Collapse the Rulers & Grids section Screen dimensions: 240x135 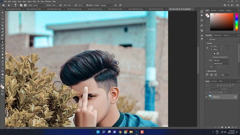tap(206, 71)
